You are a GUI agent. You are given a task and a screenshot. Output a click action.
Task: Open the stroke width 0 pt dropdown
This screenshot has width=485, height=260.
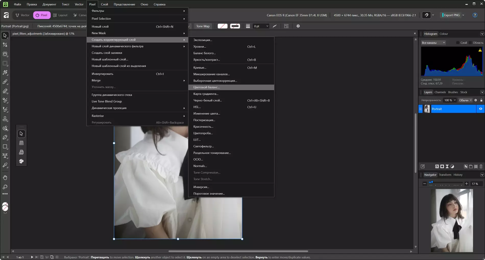[261, 26]
